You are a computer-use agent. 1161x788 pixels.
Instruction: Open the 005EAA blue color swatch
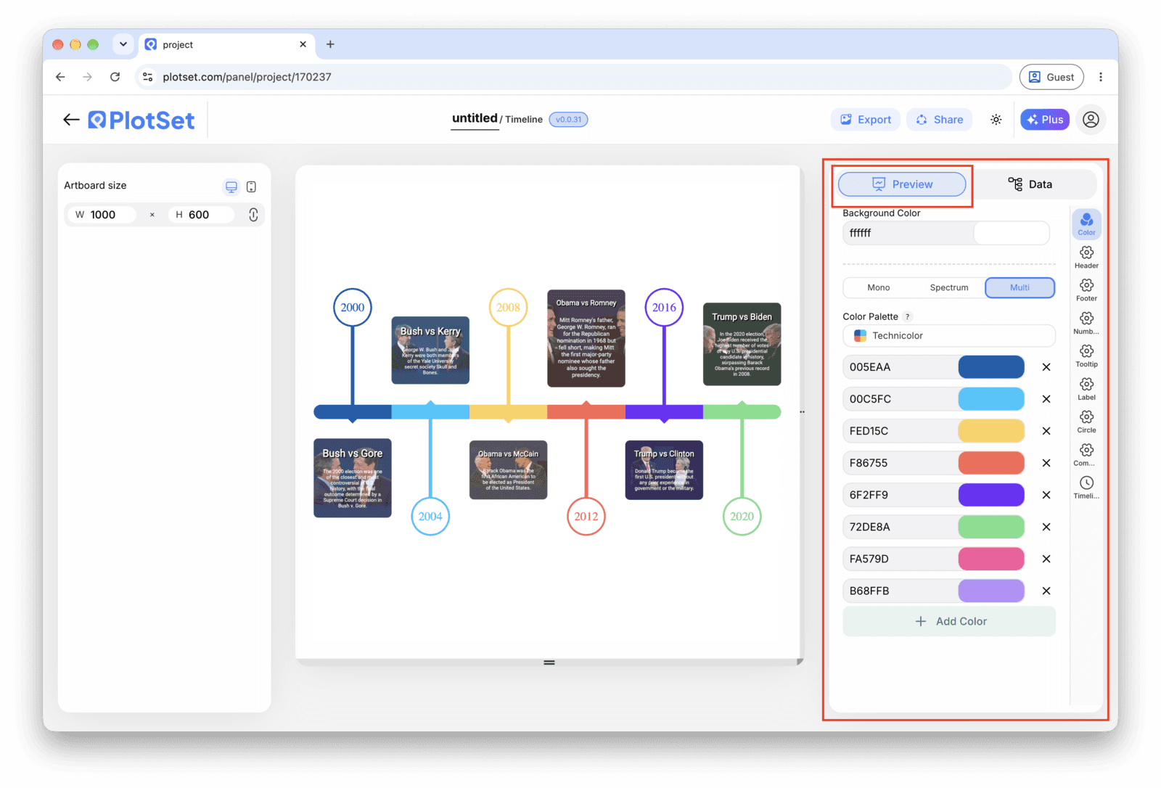(991, 367)
